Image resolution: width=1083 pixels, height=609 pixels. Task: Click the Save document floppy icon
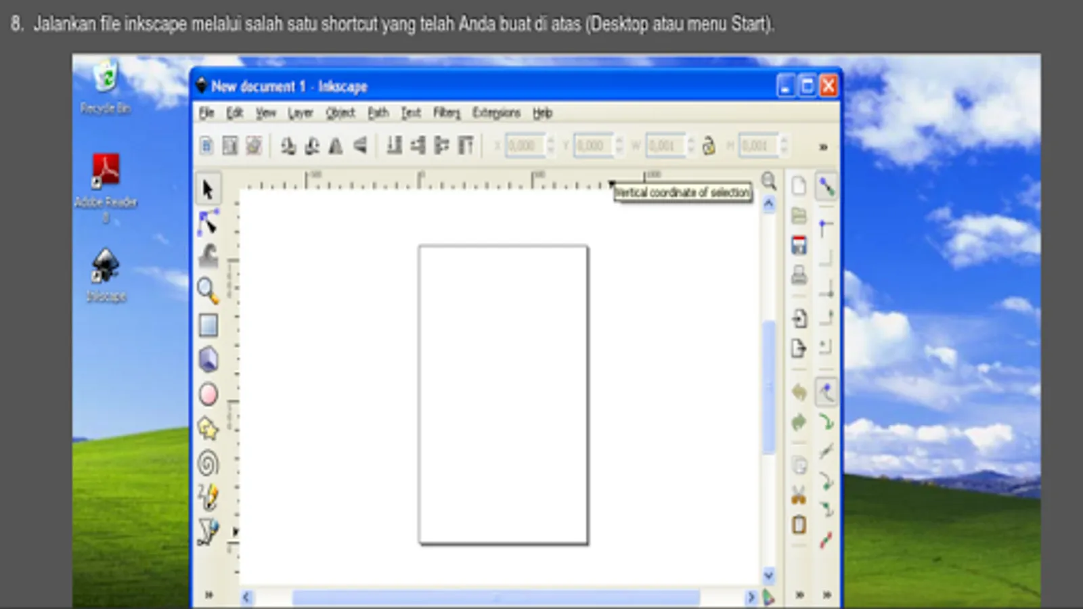(799, 245)
